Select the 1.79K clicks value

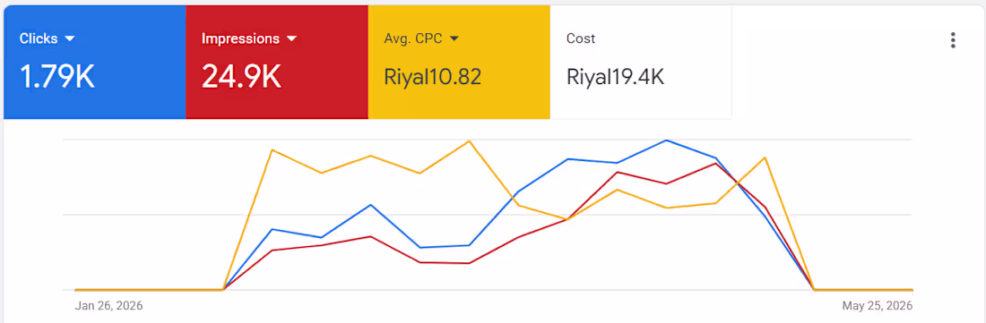coord(57,77)
